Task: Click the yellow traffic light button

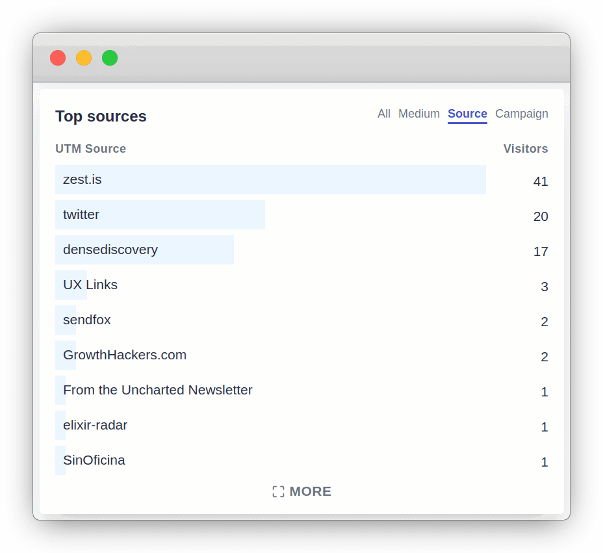Action: point(84,58)
